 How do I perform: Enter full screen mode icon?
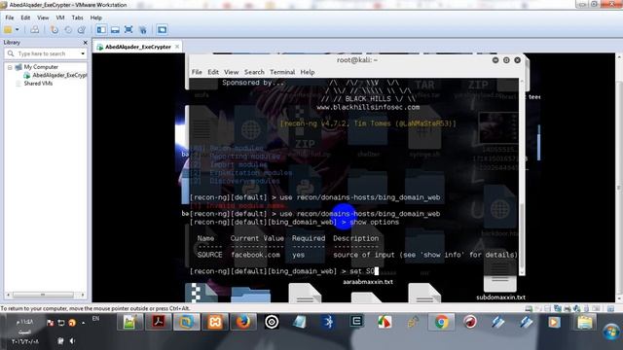coord(128,30)
